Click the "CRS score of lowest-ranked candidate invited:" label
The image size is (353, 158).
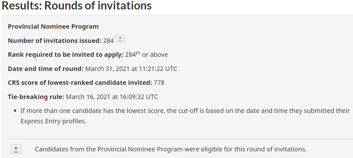pos(80,83)
